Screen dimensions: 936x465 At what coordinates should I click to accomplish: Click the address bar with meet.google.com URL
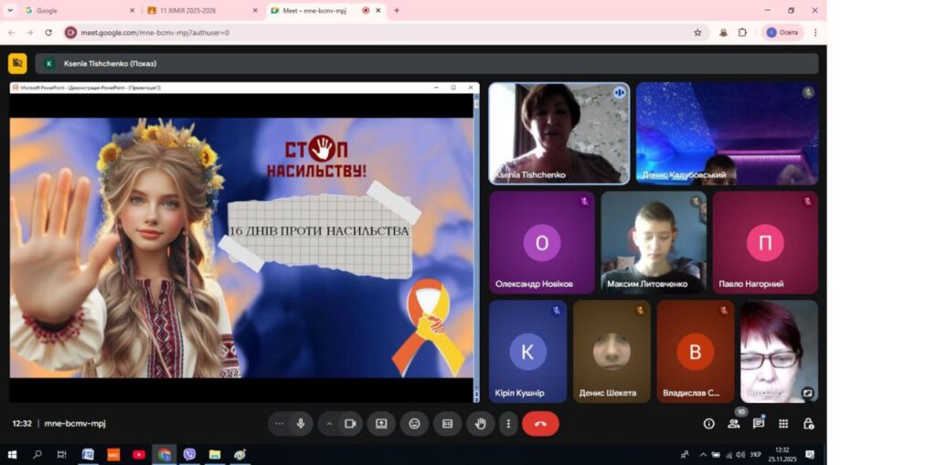(366, 32)
